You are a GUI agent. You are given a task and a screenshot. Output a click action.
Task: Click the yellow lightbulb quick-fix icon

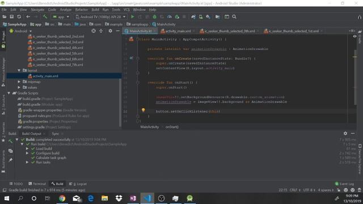click(x=143, y=110)
